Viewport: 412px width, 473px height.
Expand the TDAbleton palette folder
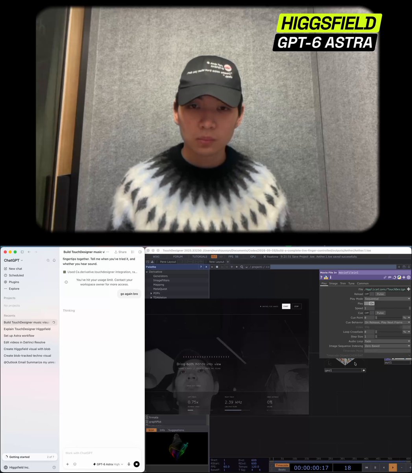click(151, 298)
